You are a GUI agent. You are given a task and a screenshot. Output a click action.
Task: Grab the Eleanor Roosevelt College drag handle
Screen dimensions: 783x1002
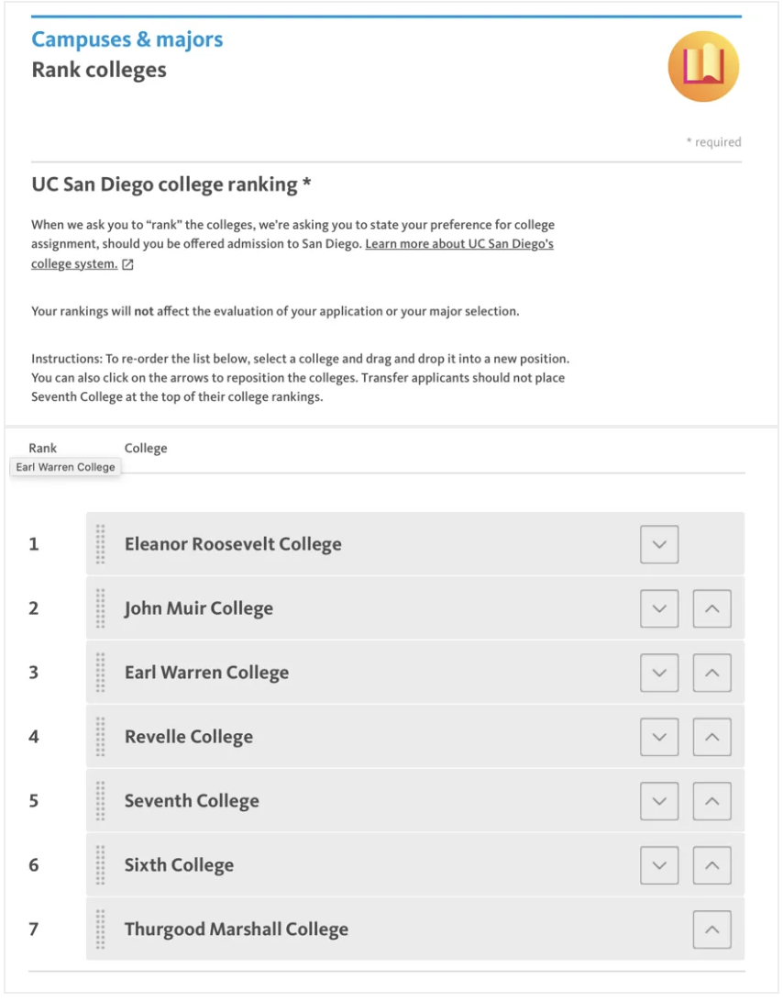[x=101, y=544]
